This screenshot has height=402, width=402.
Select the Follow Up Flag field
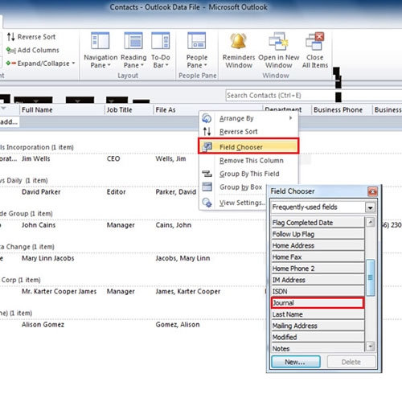click(x=318, y=234)
